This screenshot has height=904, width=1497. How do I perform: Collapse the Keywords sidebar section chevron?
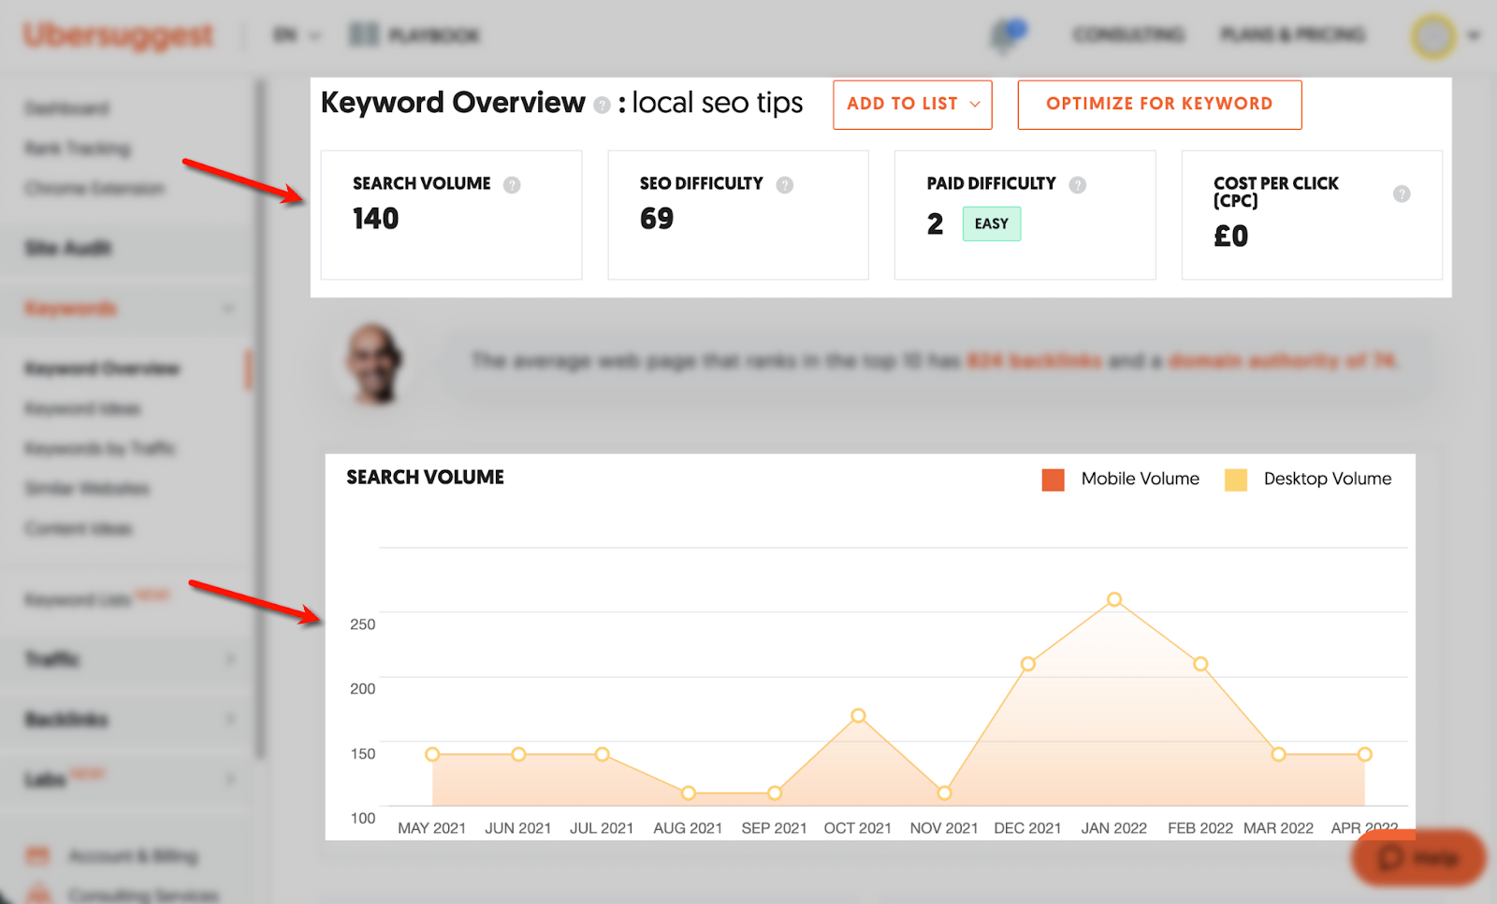pyautogui.click(x=228, y=309)
